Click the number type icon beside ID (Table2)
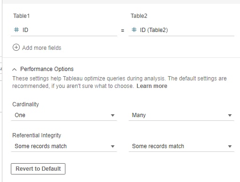 [134, 30]
